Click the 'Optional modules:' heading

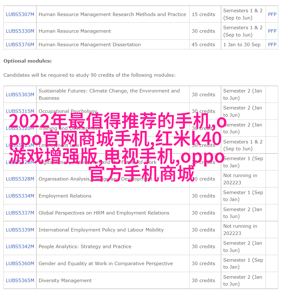pyautogui.click(x=28, y=61)
